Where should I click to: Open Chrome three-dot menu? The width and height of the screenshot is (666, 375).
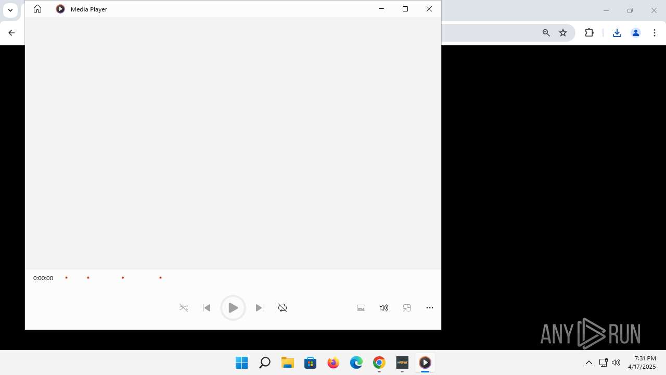pyautogui.click(x=655, y=33)
